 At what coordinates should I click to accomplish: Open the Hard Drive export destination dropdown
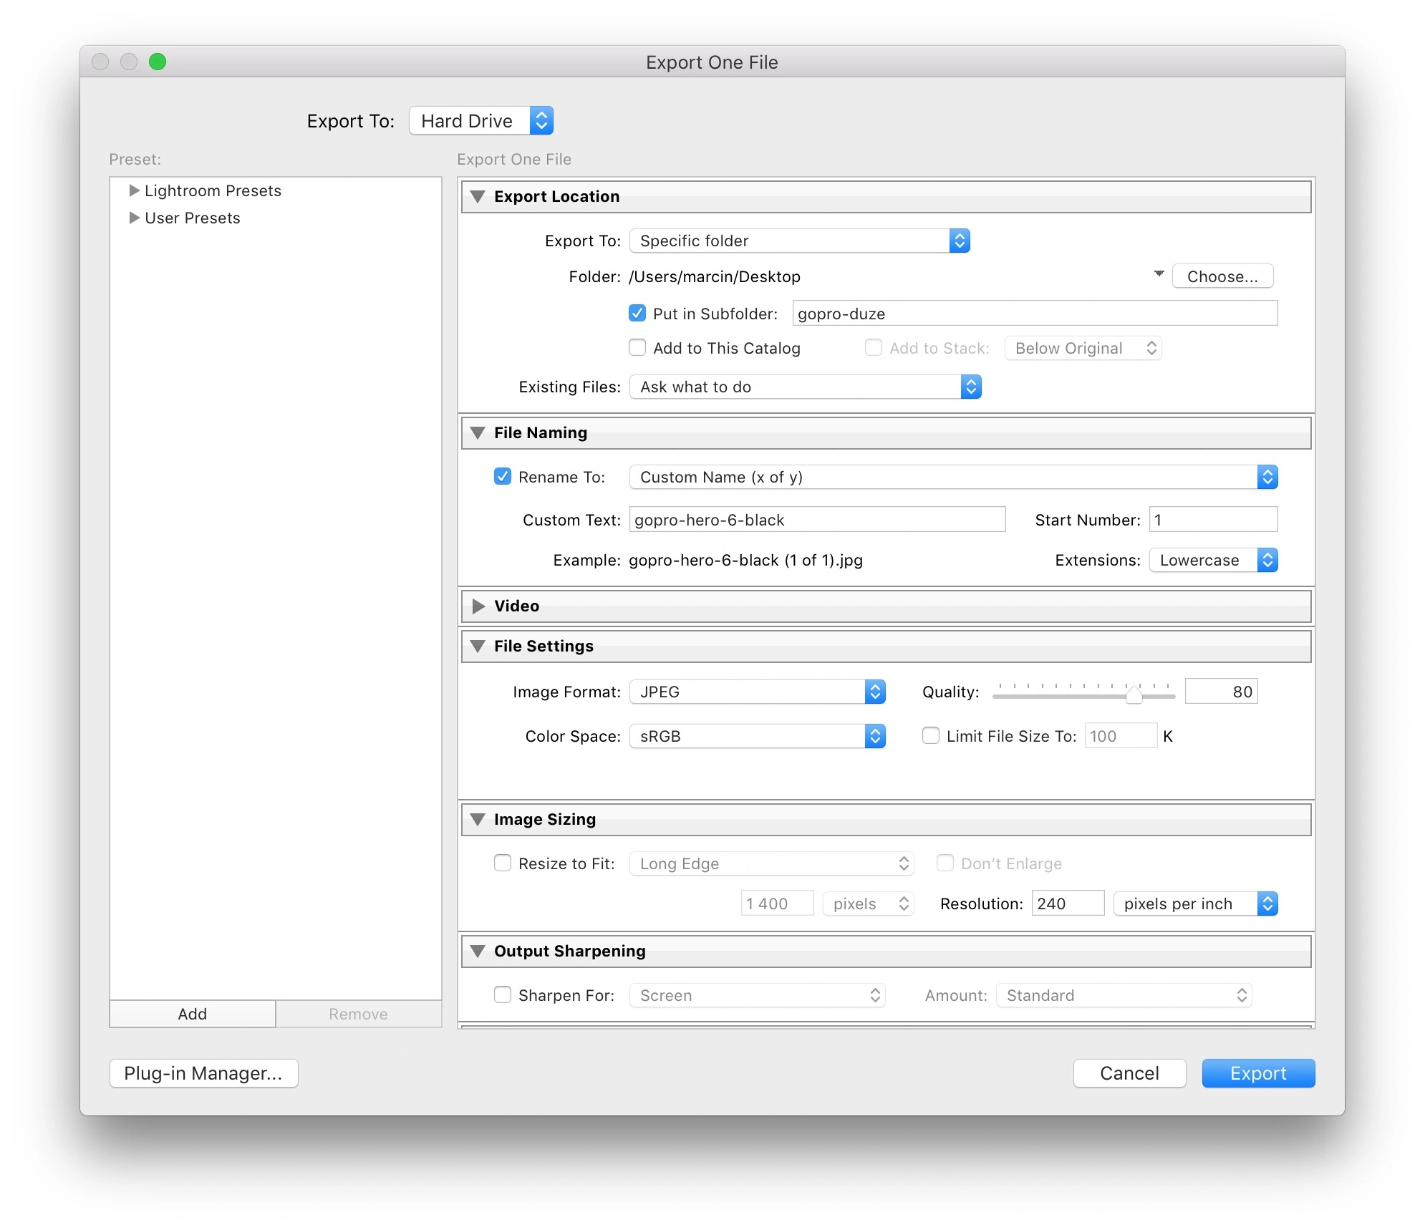[481, 120]
